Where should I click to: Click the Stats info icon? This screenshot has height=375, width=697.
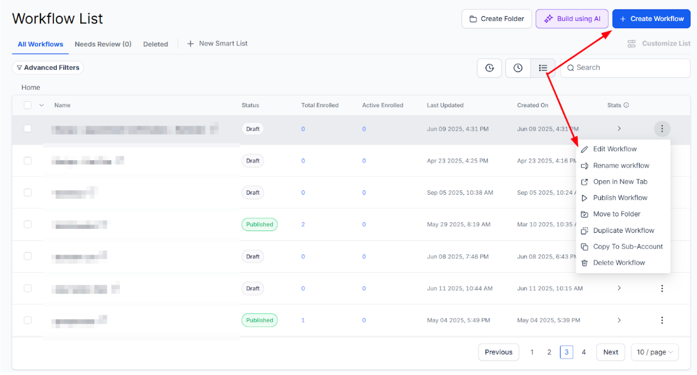(x=626, y=105)
